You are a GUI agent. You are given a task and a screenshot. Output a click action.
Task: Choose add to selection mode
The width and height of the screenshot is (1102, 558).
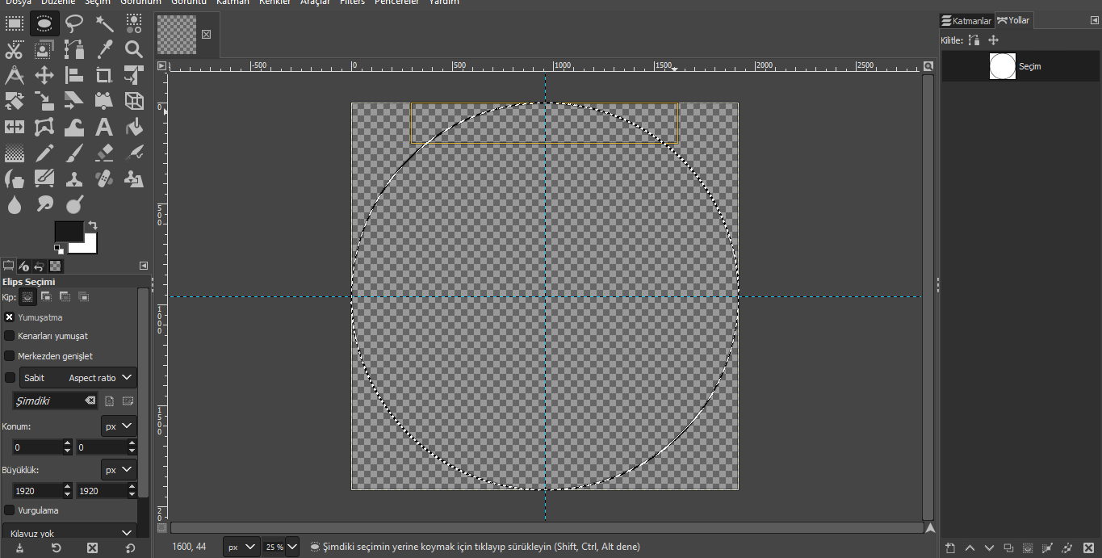click(47, 297)
